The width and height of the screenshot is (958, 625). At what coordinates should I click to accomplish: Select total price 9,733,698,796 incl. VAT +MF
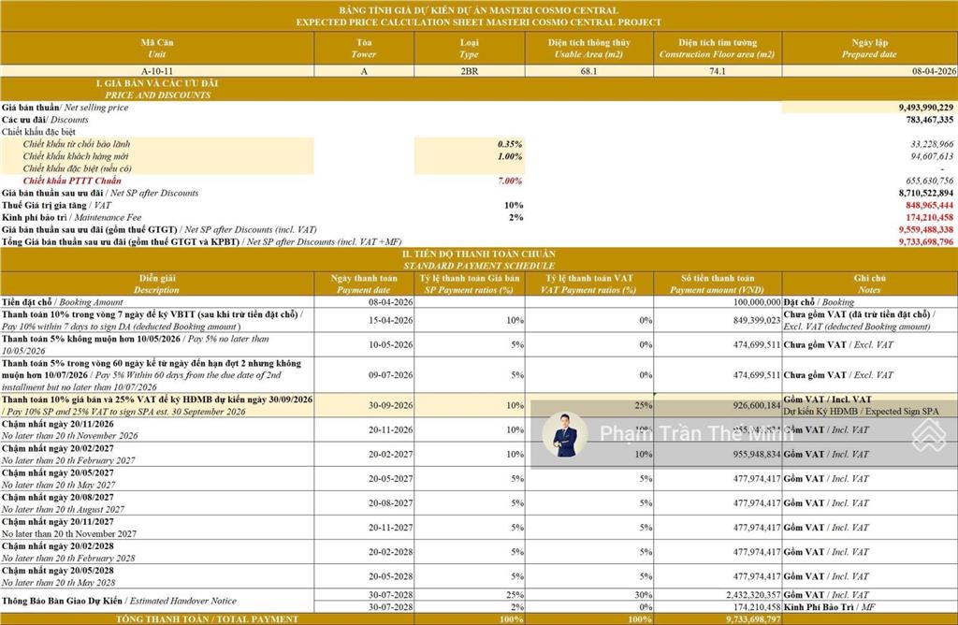click(925, 242)
